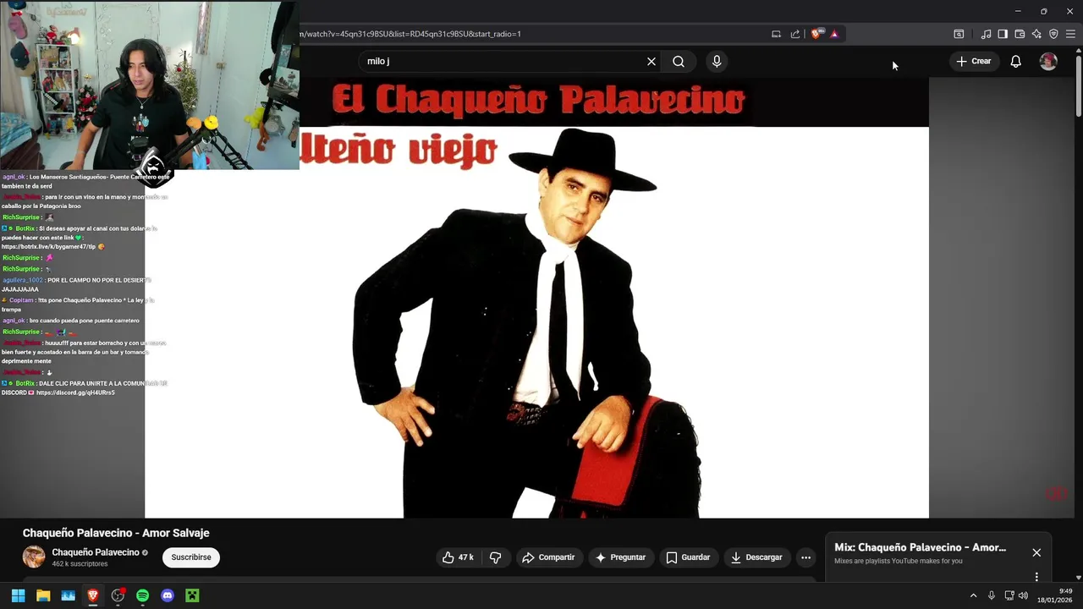1083x609 pixels.
Task: Save video with Guardar button
Action: (688, 557)
